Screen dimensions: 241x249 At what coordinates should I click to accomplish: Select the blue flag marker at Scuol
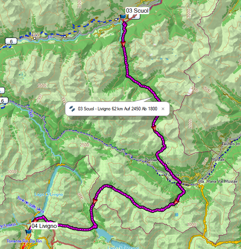[123, 17]
